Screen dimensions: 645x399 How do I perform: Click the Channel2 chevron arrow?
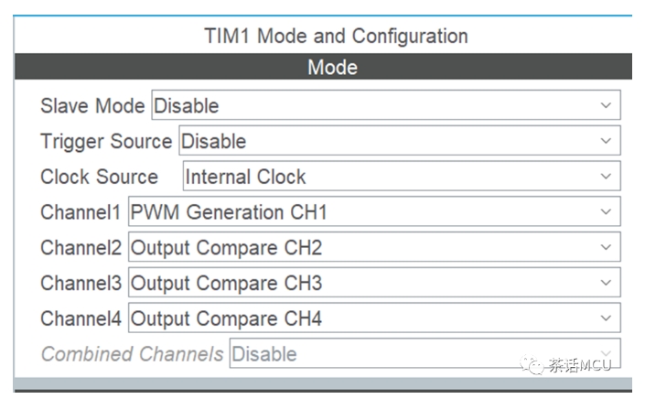pos(606,247)
